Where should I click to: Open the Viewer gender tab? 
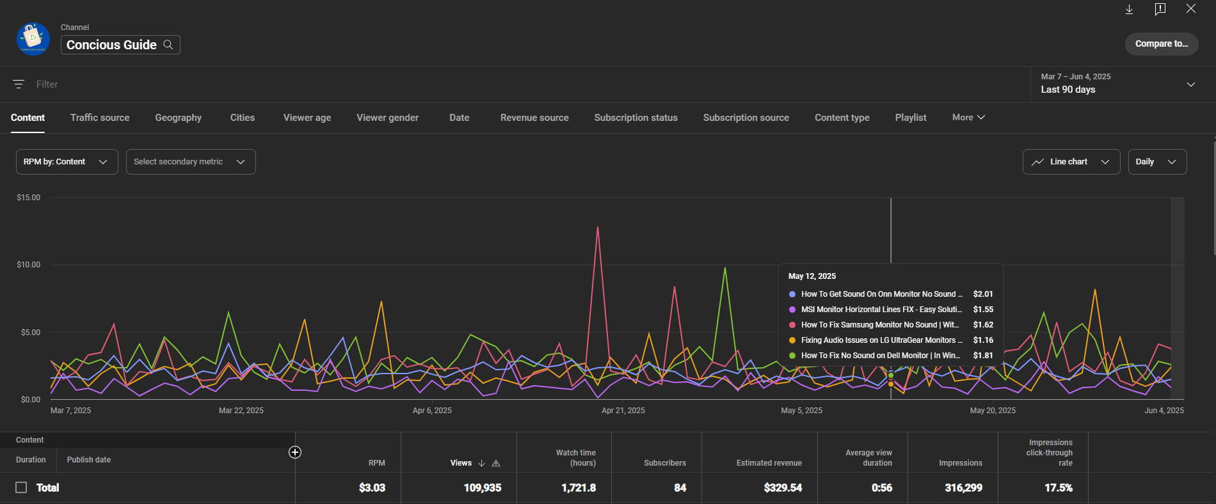pyautogui.click(x=387, y=118)
